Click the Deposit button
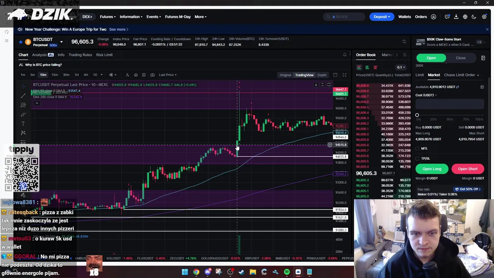The width and height of the screenshot is (494, 278). [382, 17]
